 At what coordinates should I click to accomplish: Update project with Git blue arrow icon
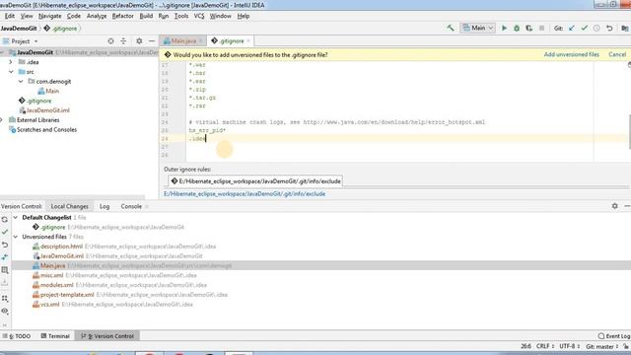pyautogui.click(x=572, y=29)
